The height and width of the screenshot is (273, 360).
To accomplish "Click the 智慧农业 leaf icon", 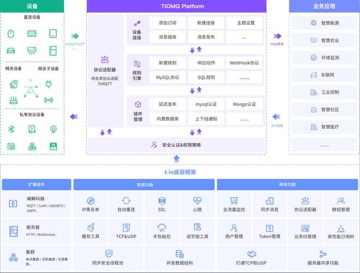I will point(314,40).
